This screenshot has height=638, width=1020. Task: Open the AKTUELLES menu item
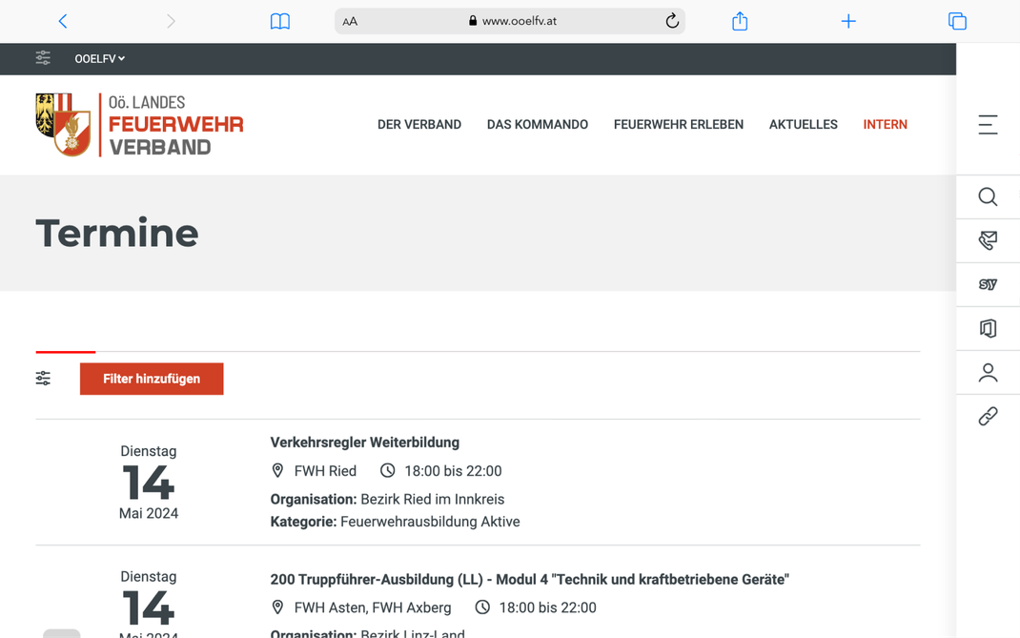tap(803, 124)
